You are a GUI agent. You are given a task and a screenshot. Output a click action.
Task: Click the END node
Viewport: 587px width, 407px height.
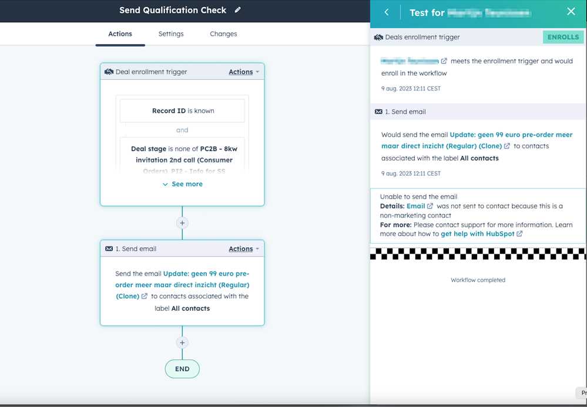tap(182, 369)
